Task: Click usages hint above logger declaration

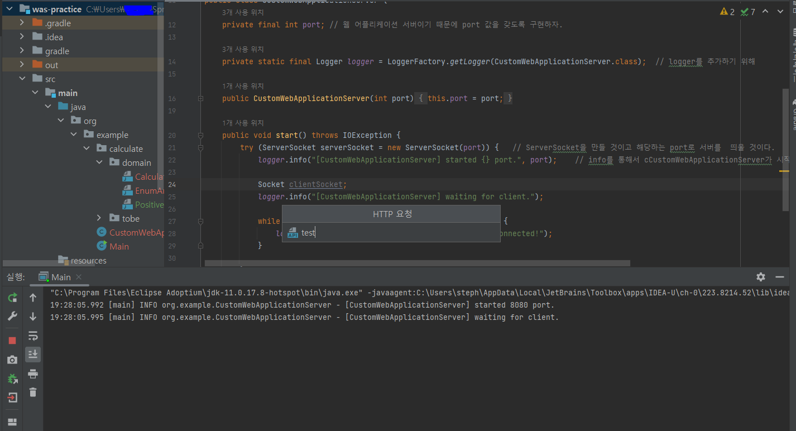Action: [x=243, y=49]
